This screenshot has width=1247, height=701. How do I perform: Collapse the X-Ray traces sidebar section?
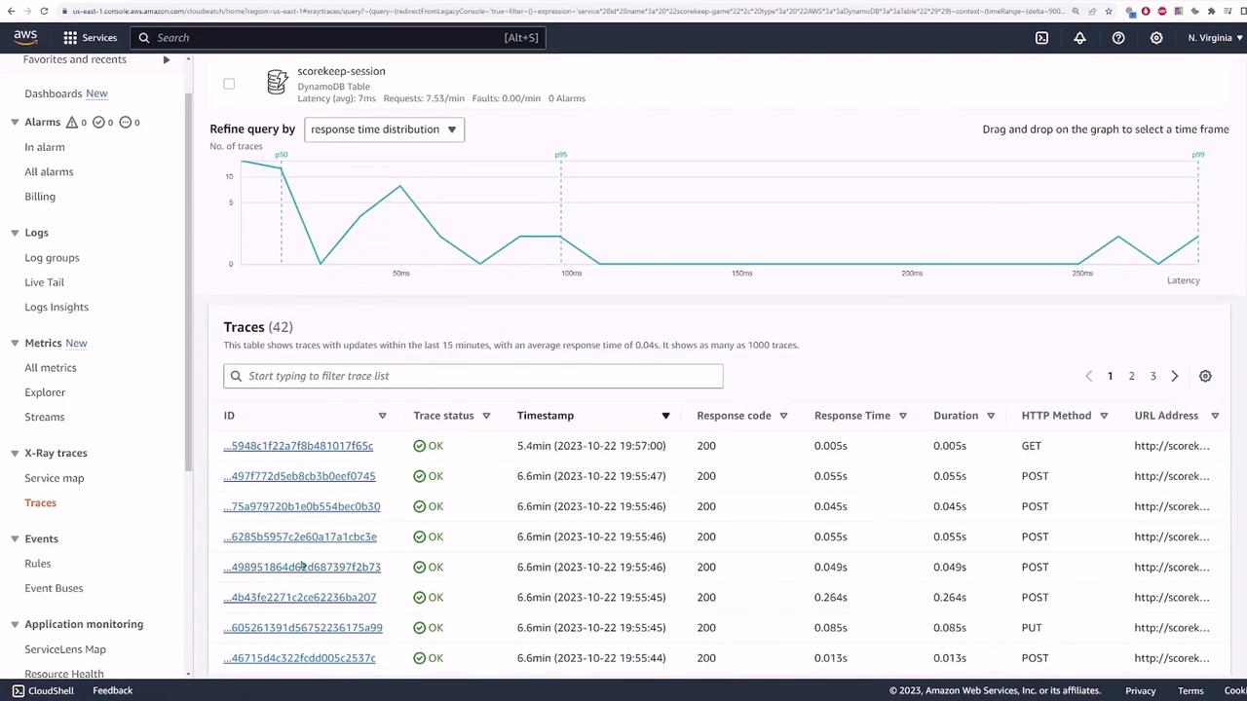15,453
